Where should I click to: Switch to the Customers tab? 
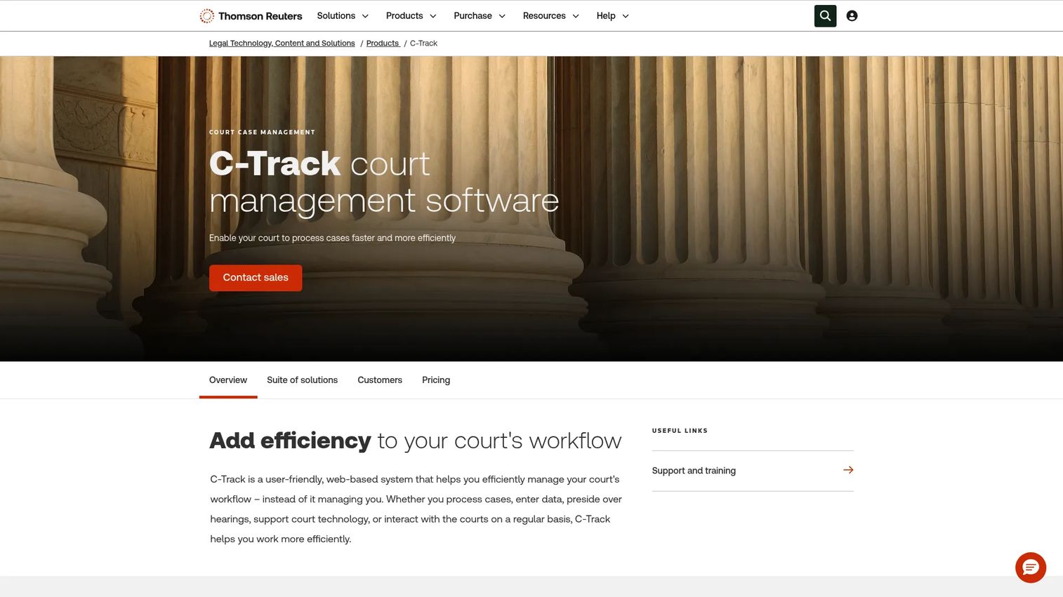[x=380, y=380]
